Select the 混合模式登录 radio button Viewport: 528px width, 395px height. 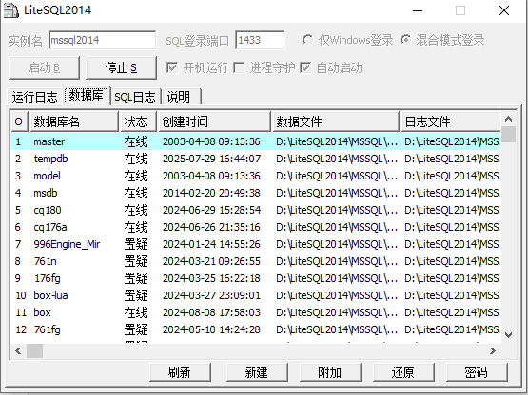(x=406, y=40)
